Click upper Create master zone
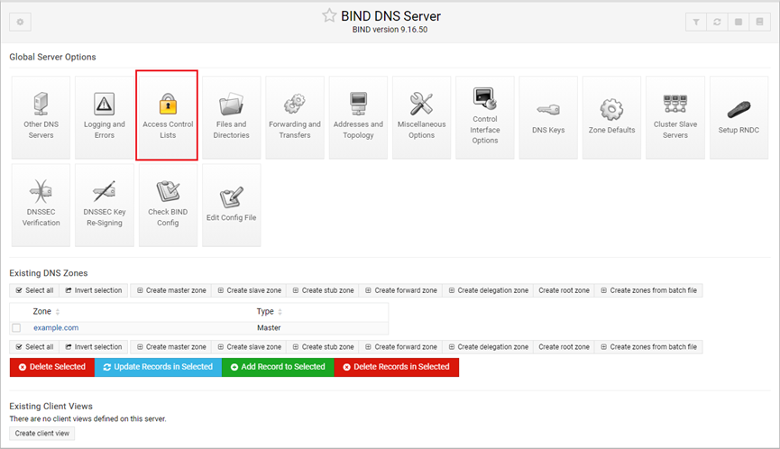The width and height of the screenshot is (780, 449). (171, 290)
